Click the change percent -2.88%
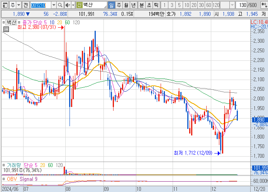The image size is (268, 192). [60, 14]
